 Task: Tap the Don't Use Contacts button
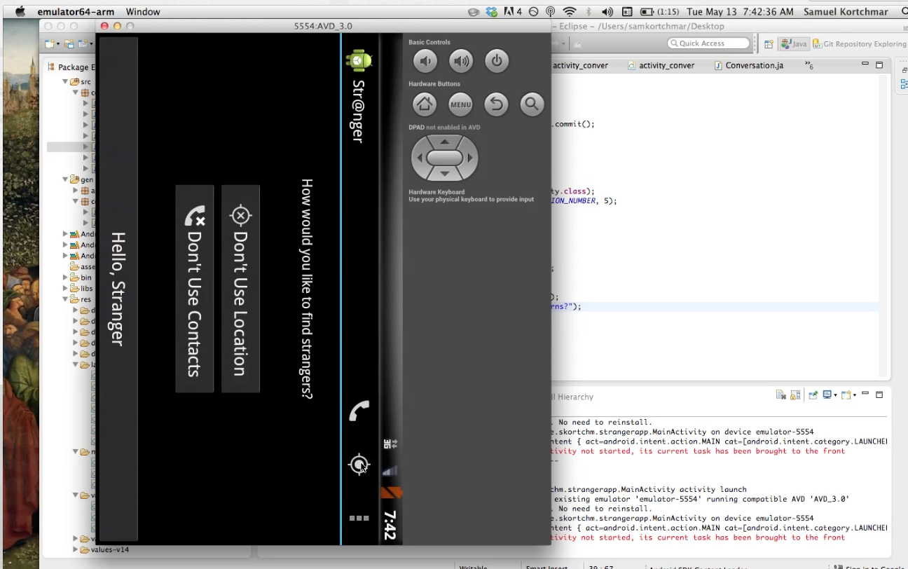click(x=195, y=289)
